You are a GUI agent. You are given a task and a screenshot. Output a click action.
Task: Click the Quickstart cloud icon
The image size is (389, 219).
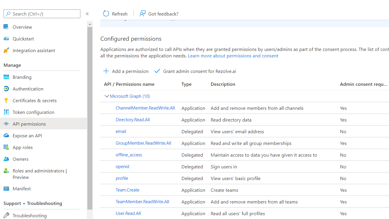point(6,39)
